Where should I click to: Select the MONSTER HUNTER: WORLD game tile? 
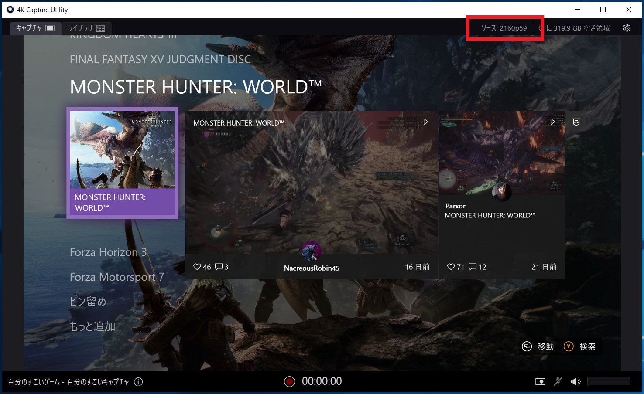[x=122, y=163]
